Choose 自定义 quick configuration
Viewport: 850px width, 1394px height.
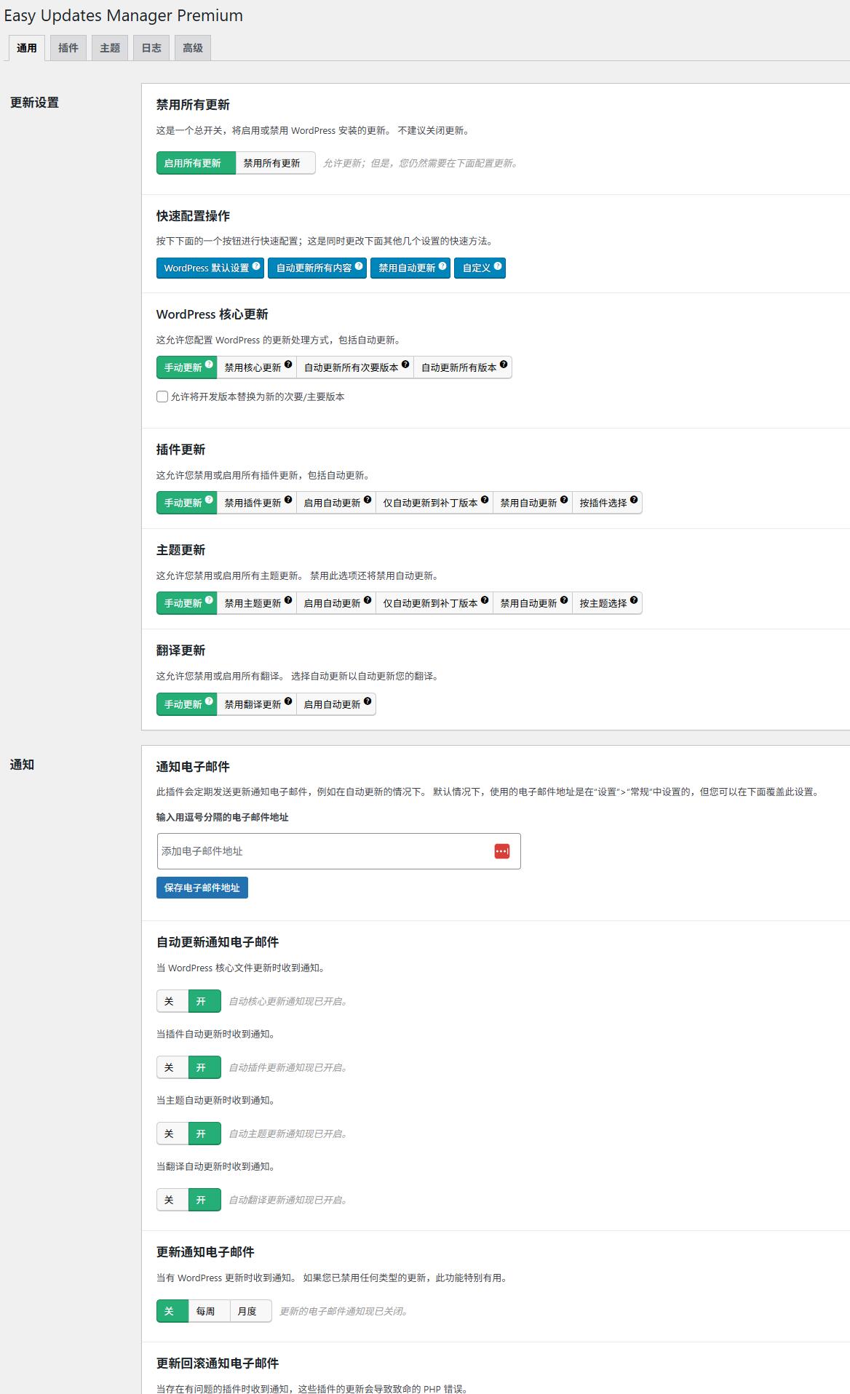coord(480,268)
